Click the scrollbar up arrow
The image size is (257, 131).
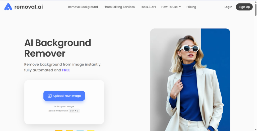(x=255, y=2)
